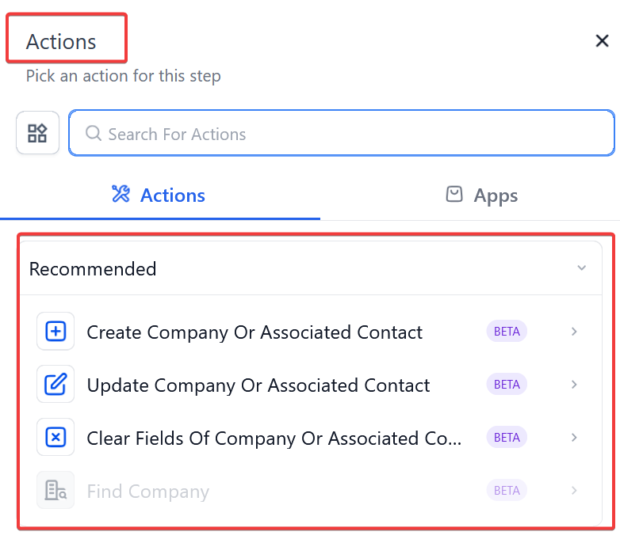This screenshot has height=539, width=620.
Task: Click the tools icon on Actions tab
Action: [x=121, y=195]
